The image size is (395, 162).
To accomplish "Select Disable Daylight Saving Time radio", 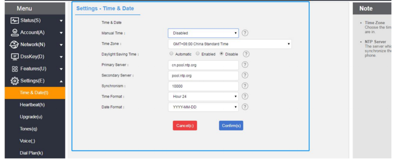I will click(x=222, y=54).
